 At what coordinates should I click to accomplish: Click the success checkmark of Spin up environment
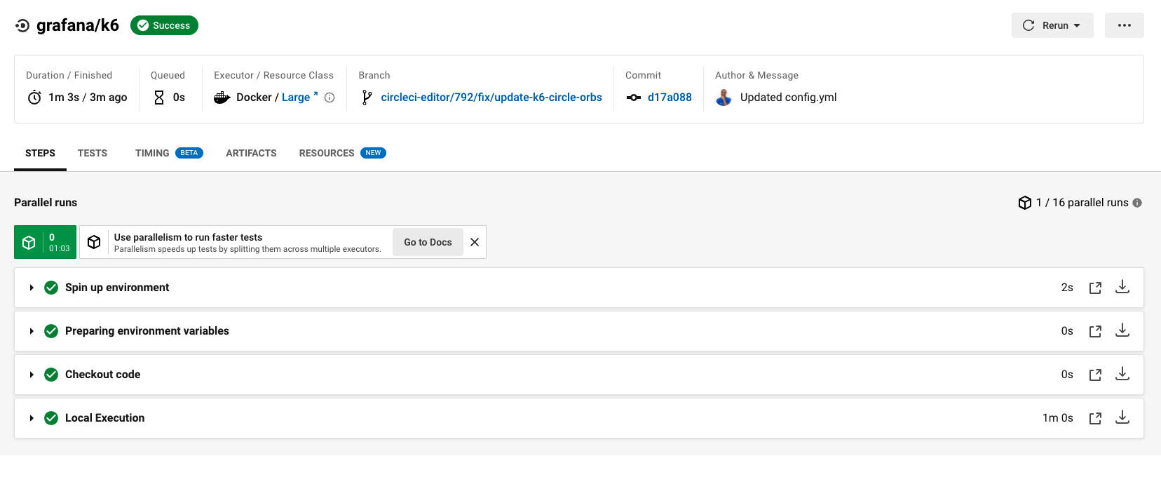coord(51,288)
